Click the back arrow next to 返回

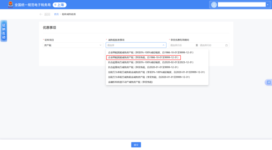[x=41, y=14]
